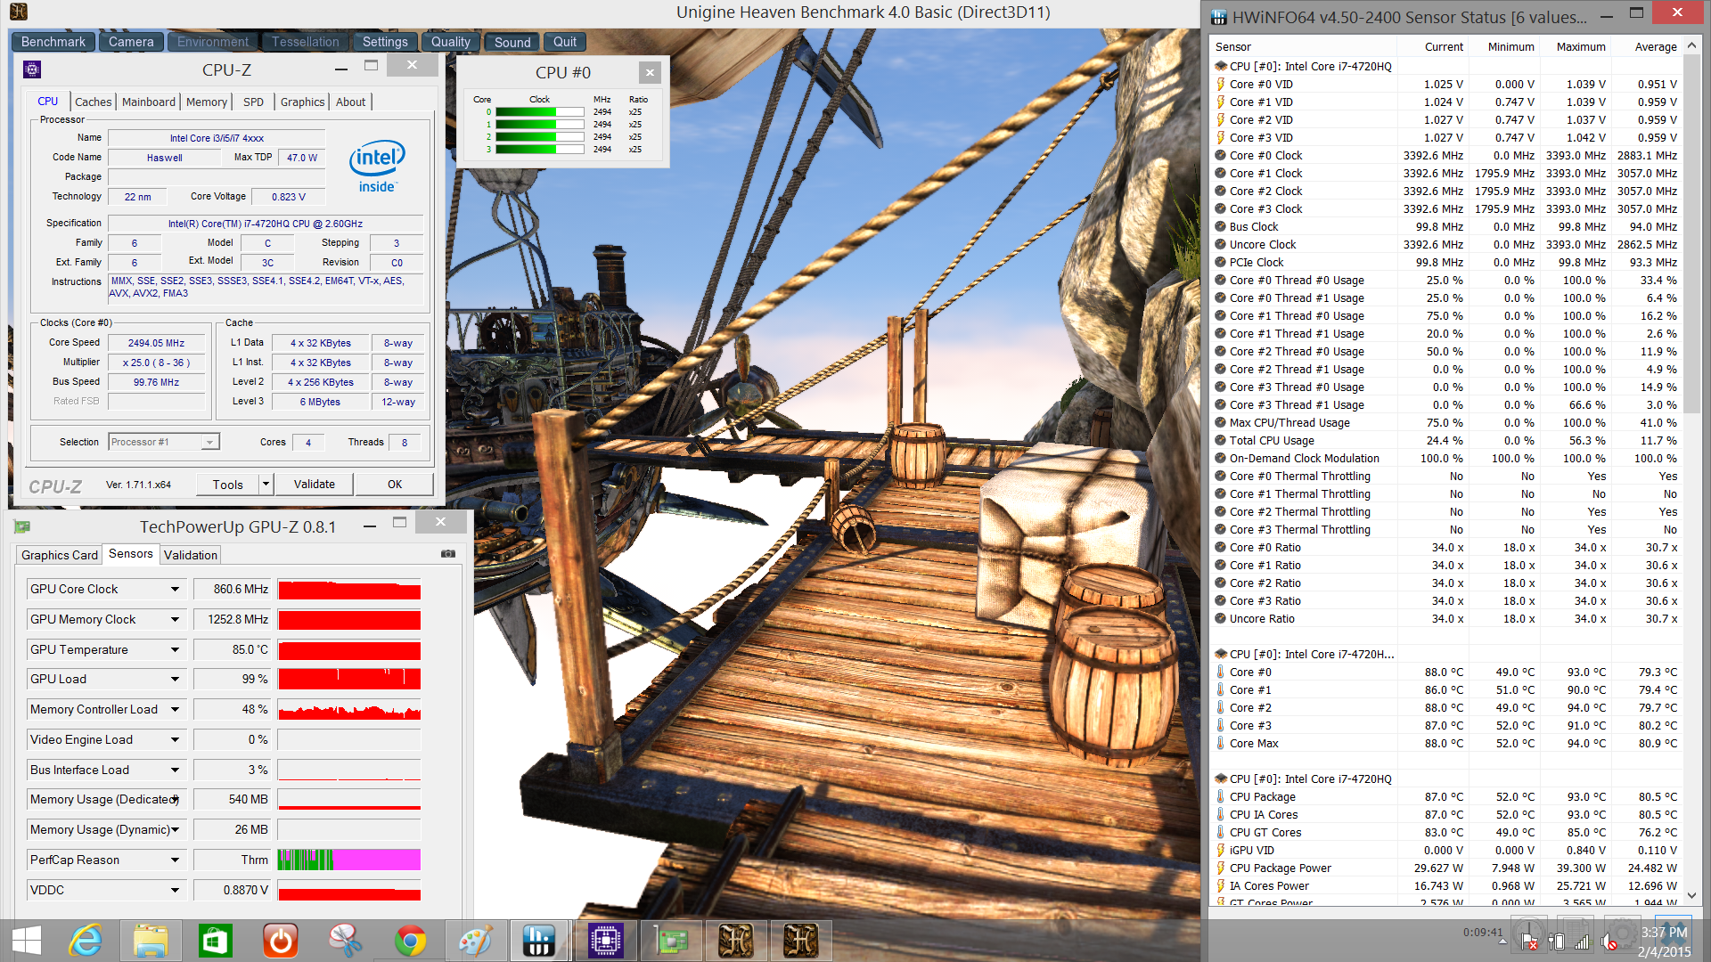Click the Heaven Benchmark Quality button
1711x962 pixels.
tap(450, 42)
